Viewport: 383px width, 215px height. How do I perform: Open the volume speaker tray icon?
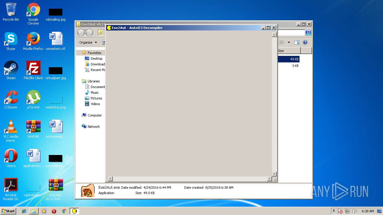(x=355, y=211)
